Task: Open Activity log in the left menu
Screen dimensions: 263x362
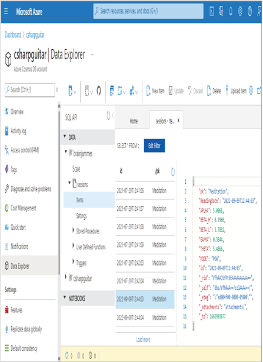Action: click(15, 131)
